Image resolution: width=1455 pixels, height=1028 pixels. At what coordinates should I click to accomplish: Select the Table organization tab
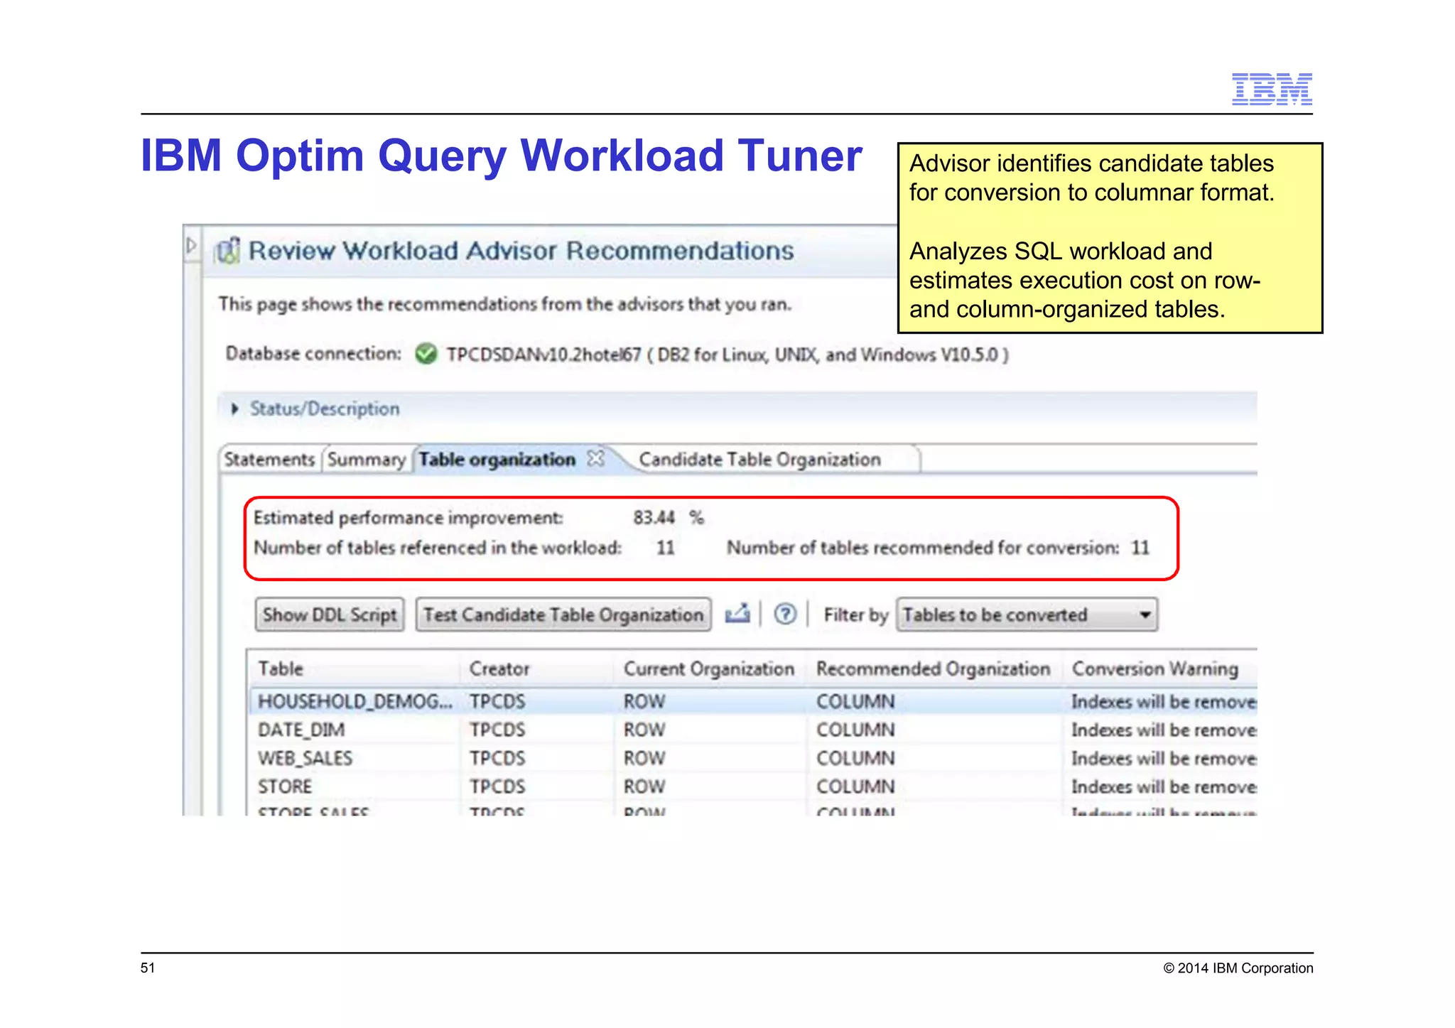497,460
